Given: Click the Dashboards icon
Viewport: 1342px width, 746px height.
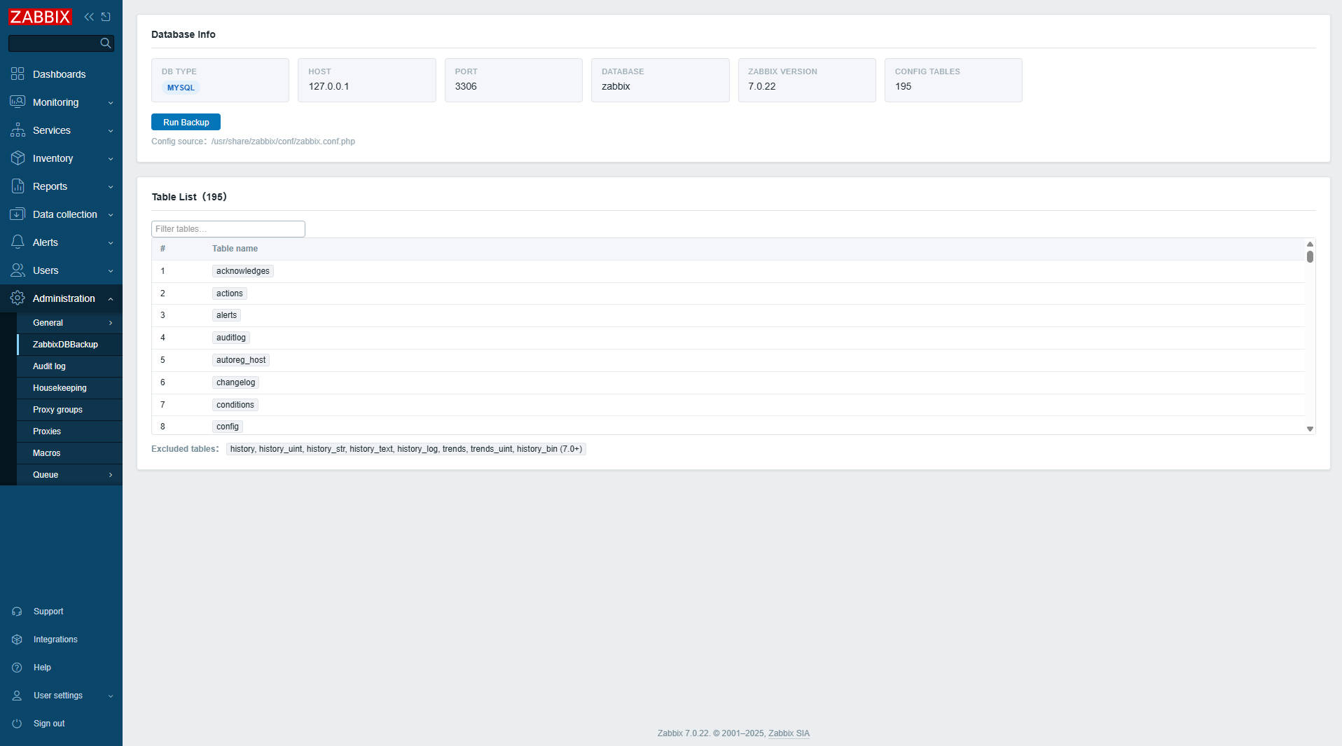Looking at the screenshot, I should [x=18, y=74].
